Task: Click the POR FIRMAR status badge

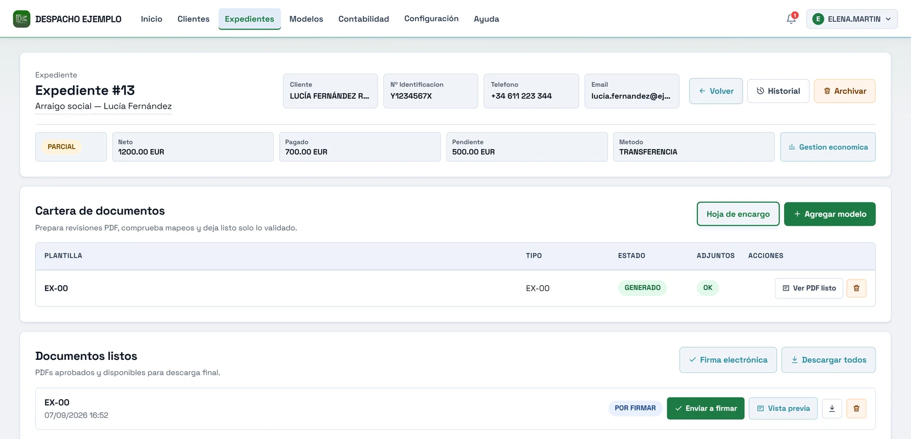Action: 635,408
